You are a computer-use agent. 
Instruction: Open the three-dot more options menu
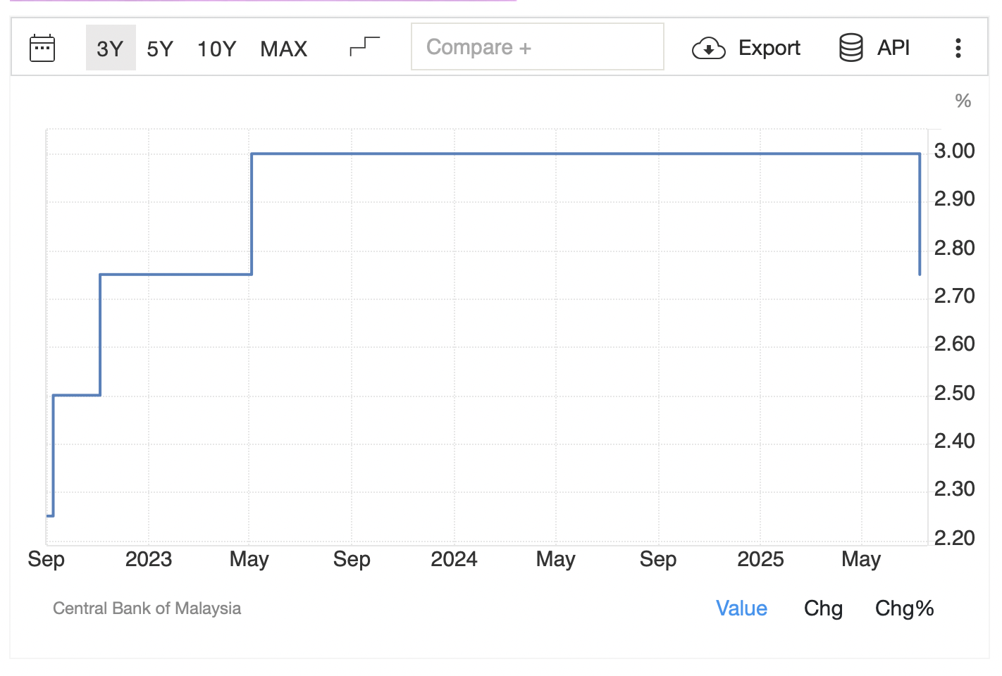[x=958, y=48]
